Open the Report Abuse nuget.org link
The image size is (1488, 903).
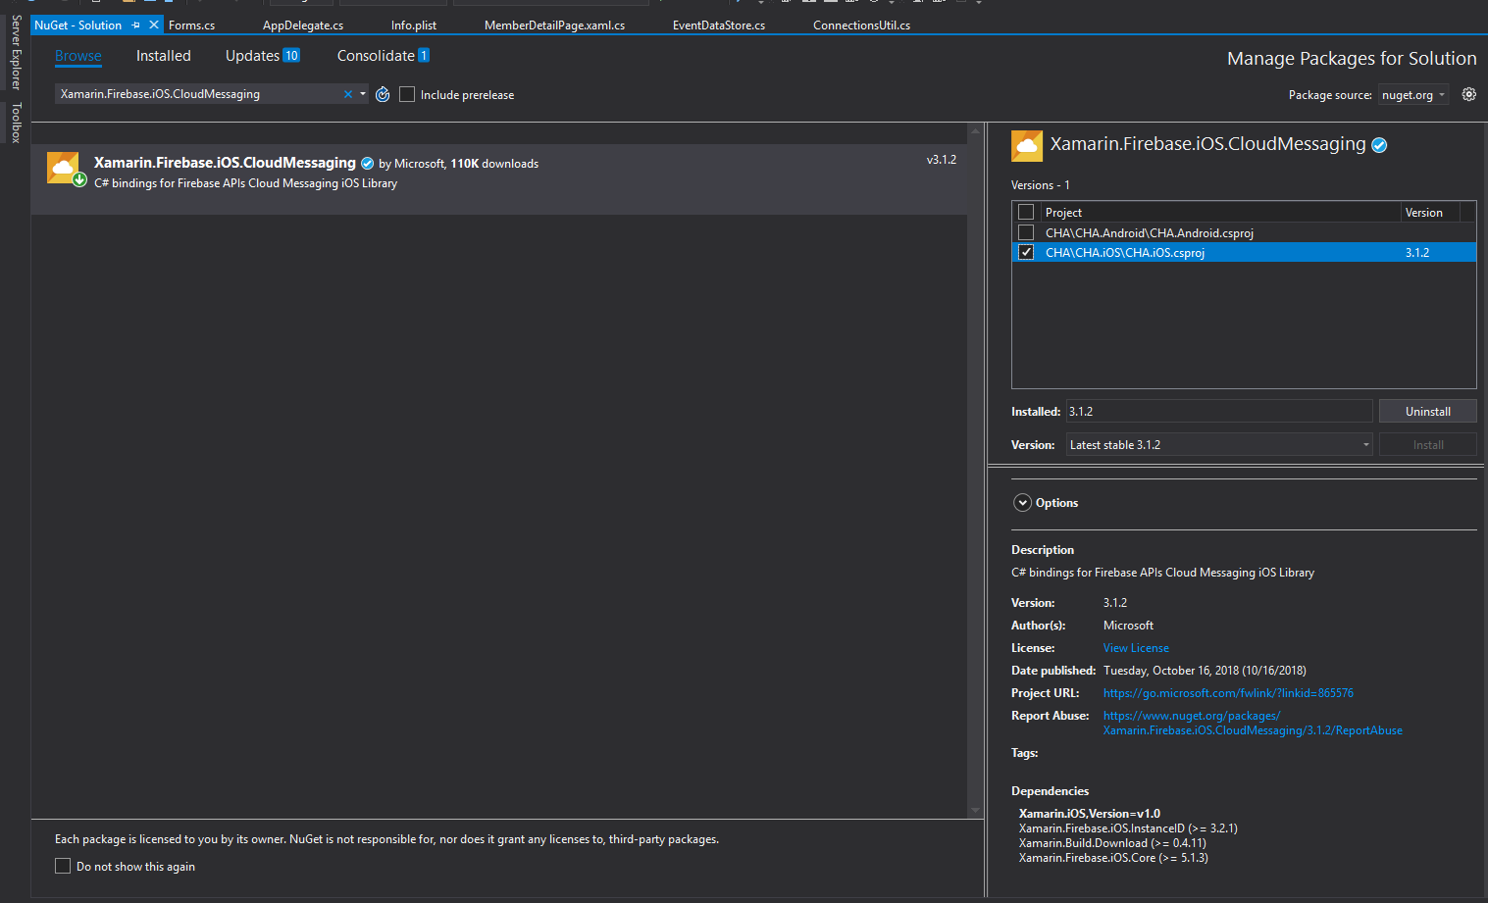(1253, 724)
